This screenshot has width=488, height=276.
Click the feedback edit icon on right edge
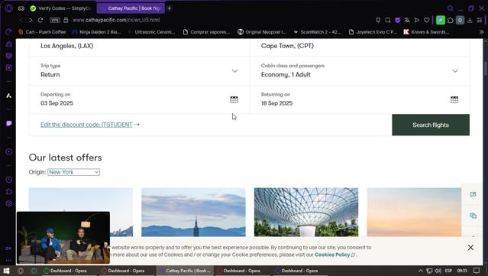pos(473,194)
